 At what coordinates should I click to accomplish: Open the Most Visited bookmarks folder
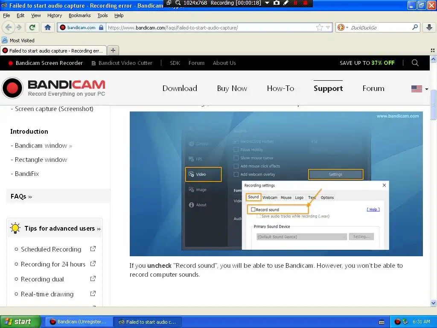click(x=18, y=41)
